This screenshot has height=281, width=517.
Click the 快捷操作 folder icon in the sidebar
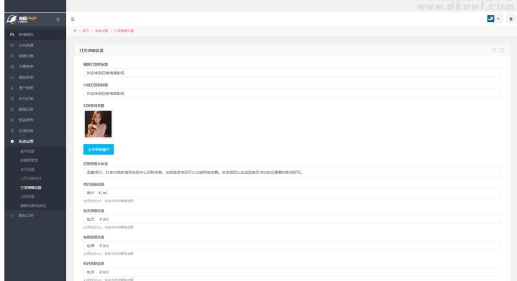[12, 34]
